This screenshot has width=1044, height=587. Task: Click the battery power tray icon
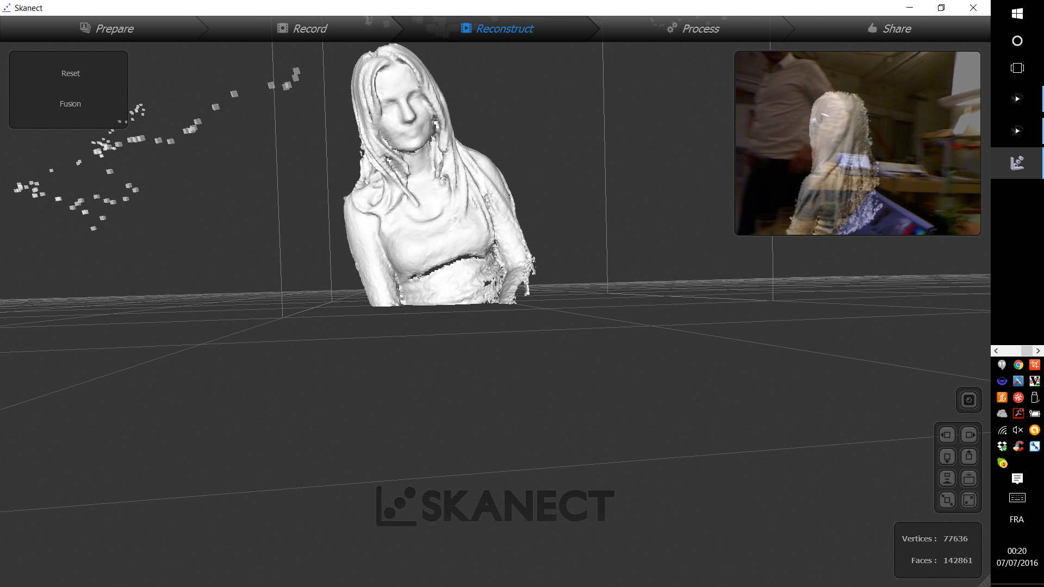(1034, 414)
